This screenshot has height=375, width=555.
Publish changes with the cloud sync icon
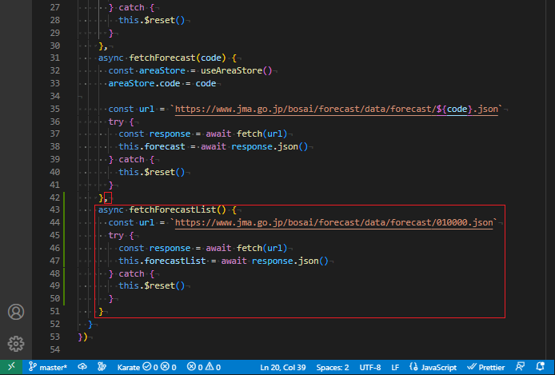[82, 367]
